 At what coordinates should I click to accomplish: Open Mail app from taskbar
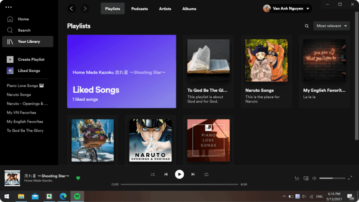coord(35,196)
